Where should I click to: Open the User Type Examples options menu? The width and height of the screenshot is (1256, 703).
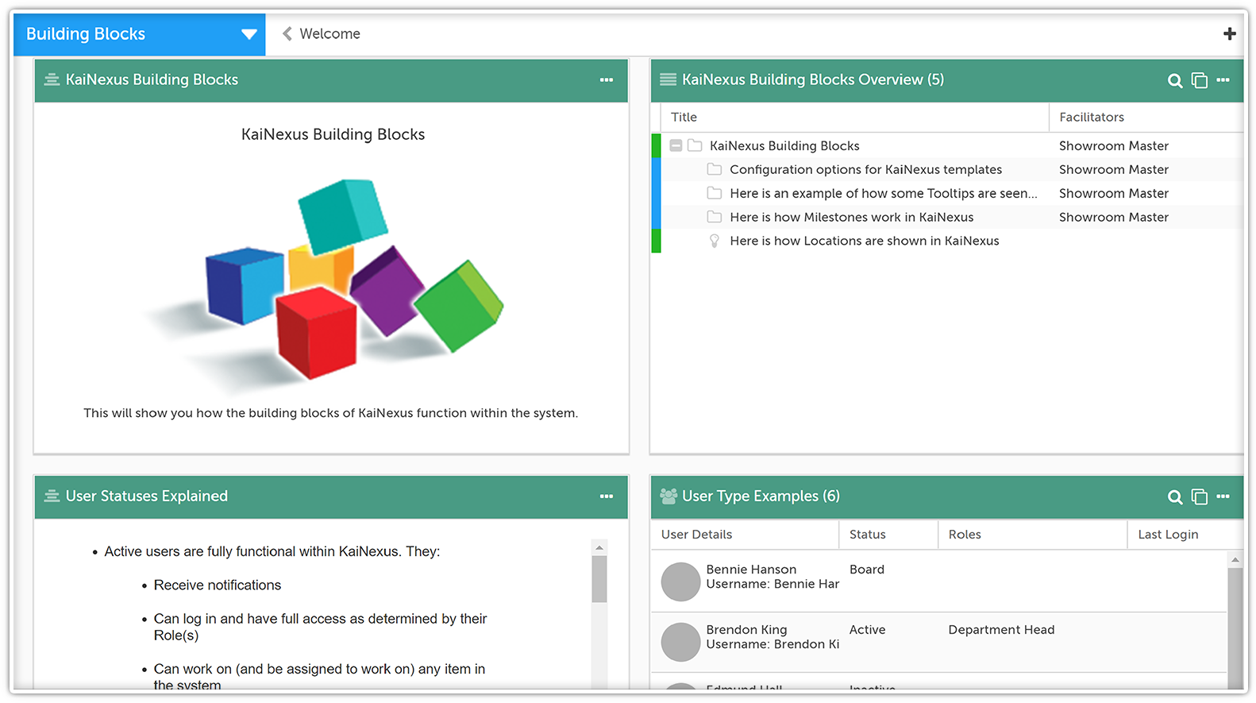click(1223, 496)
